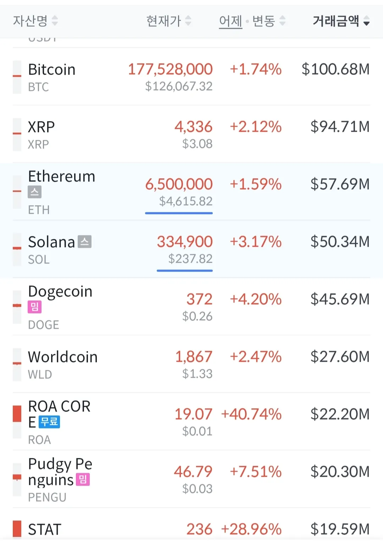The width and height of the screenshot is (383, 541).
Task: Click Pudgy Penguins $20.30M trade volume
Action: click(340, 472)
